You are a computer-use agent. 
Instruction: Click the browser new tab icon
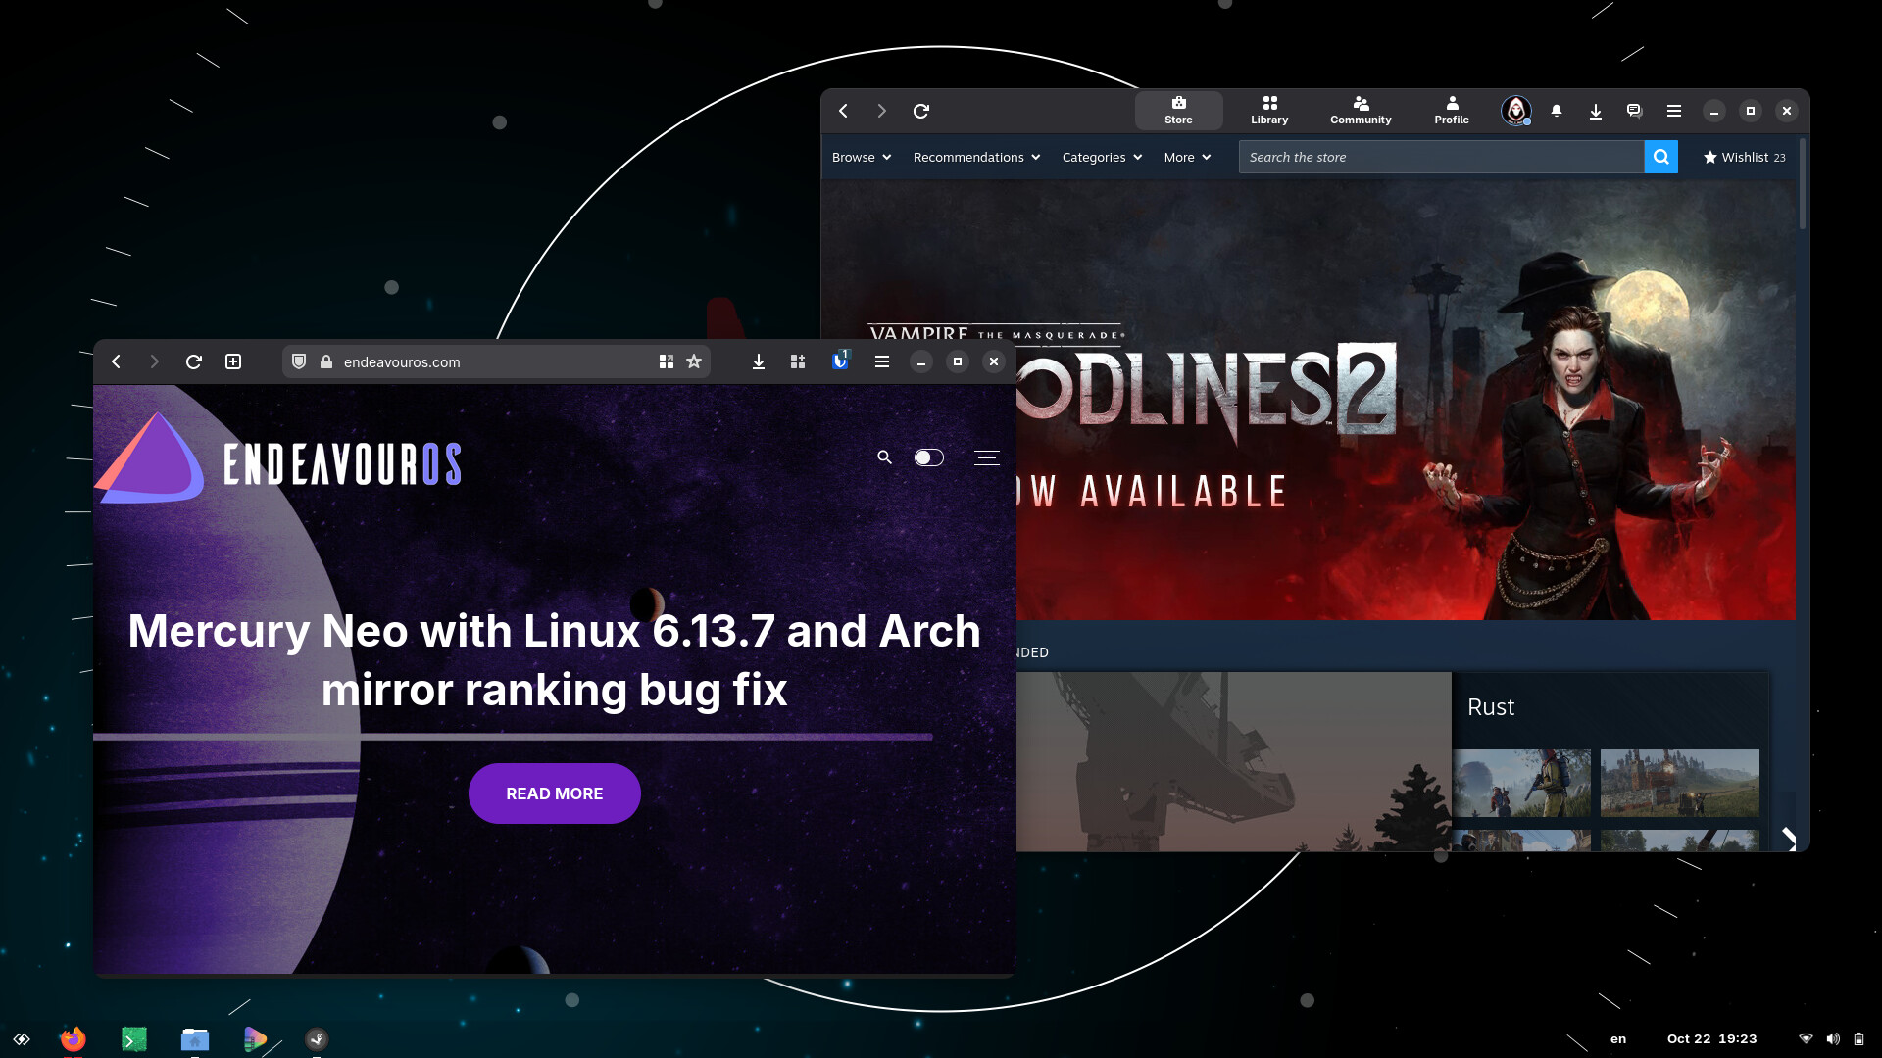(233, 361)
